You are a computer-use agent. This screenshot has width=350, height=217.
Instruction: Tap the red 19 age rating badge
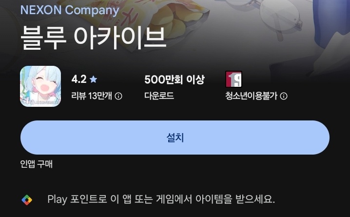click(x=233, y=79)
